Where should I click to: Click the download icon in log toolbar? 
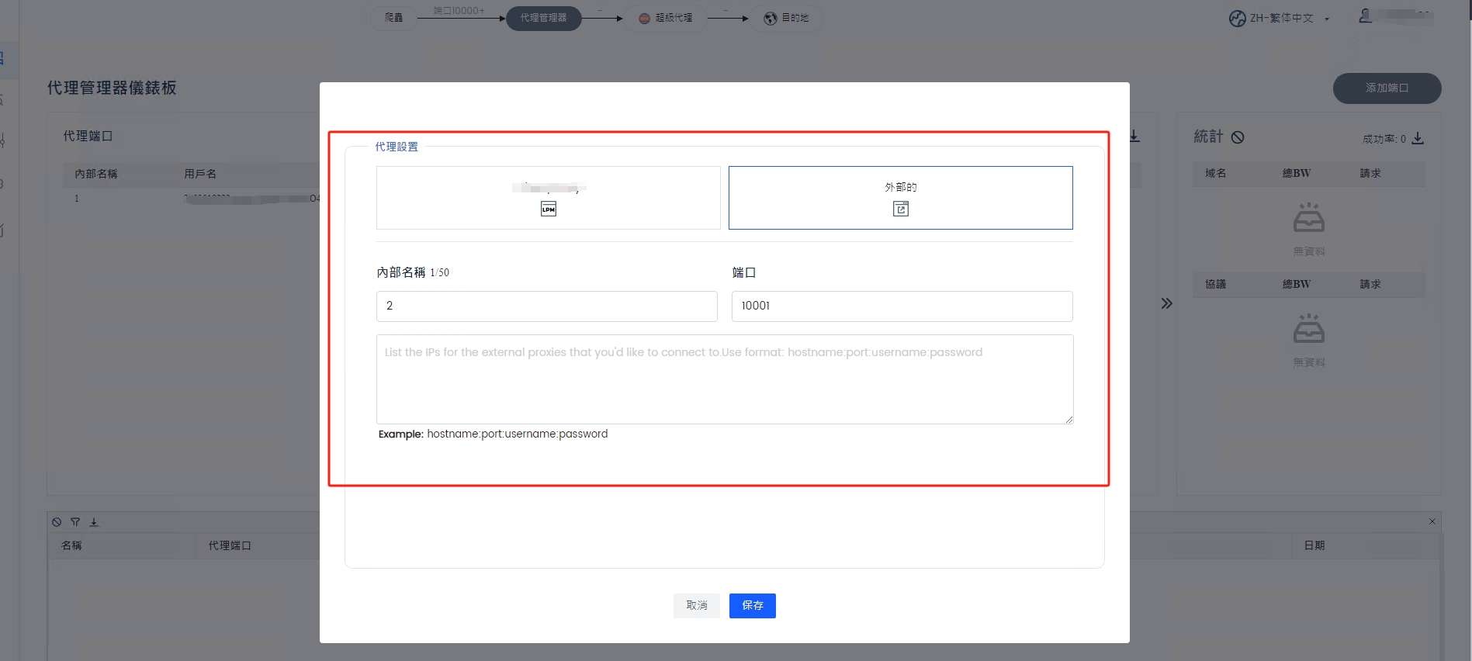94,522
